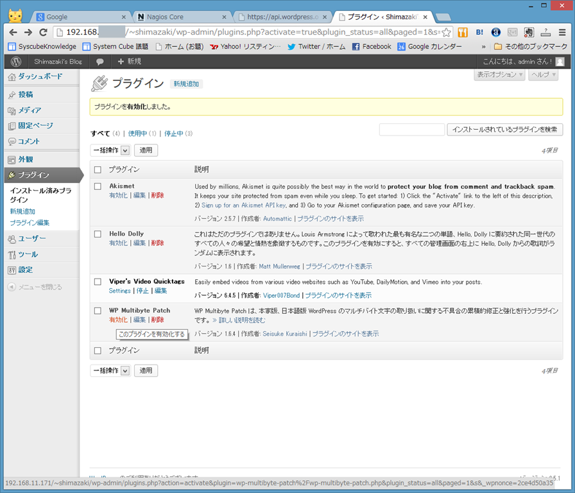The height and width of the screenshot is (493, 575).
Task: Close the Google tab
Action: (x=124, y=17)
